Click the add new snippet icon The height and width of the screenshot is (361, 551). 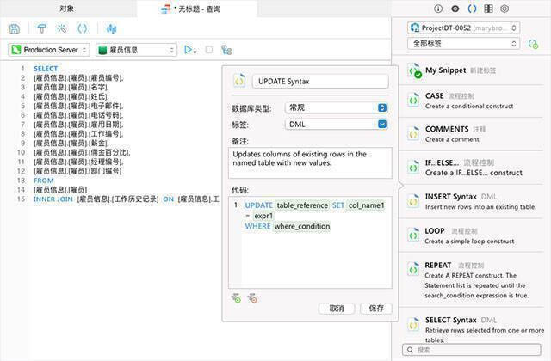tap(533, 43)
